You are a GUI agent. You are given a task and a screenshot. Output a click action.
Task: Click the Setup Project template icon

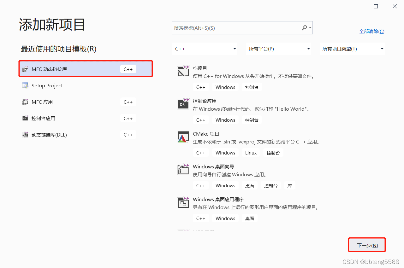click(x=25, y=85)
